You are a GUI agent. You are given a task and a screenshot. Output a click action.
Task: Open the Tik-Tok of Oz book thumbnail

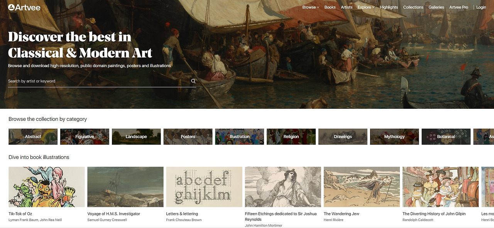[x=47, y=187]
